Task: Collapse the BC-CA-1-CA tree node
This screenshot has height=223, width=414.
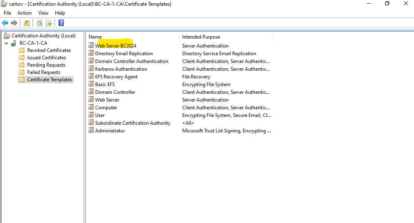Action: (7, 43)
